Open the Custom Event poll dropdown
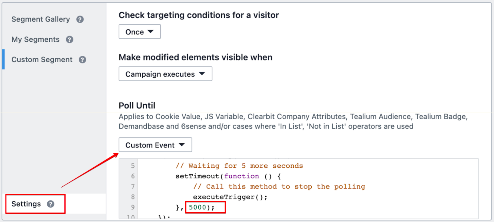Screen dimensions: 494x222 155,145
